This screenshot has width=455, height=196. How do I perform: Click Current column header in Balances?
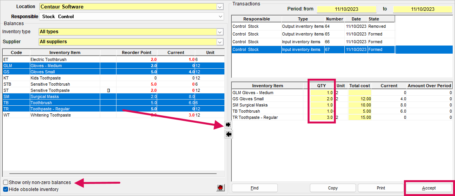tap(176, 53)
